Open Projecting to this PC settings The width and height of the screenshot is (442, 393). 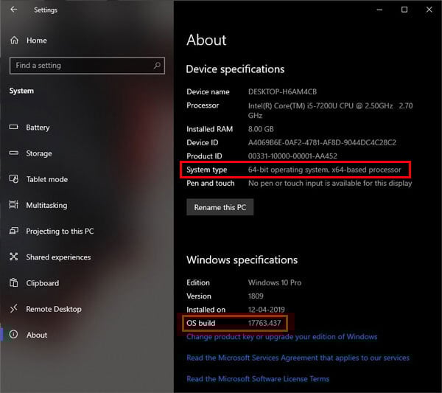click(60, 232)
